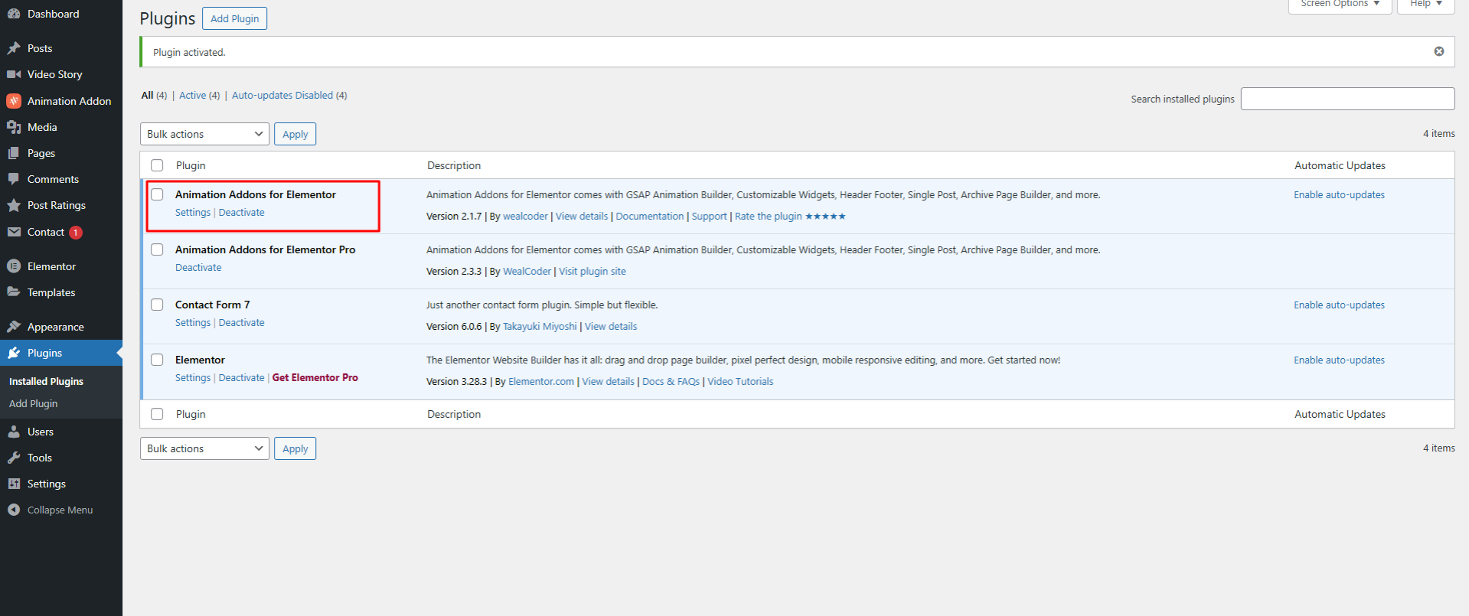Open Docs & FAQs link
This screenshot has height=616, width=1469.
(671, 382)
